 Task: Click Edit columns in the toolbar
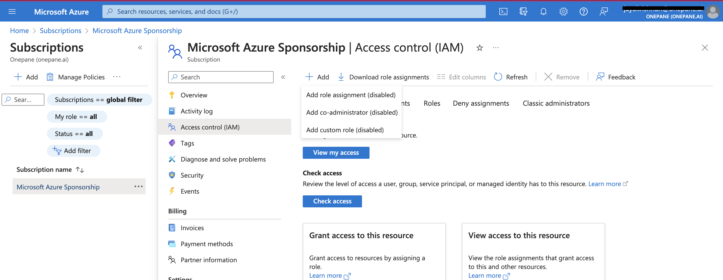click(461, 77)
